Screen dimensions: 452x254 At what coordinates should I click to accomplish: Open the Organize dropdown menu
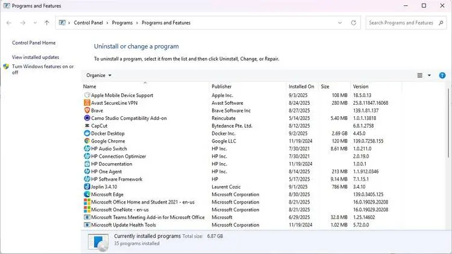tap(99, 75)
